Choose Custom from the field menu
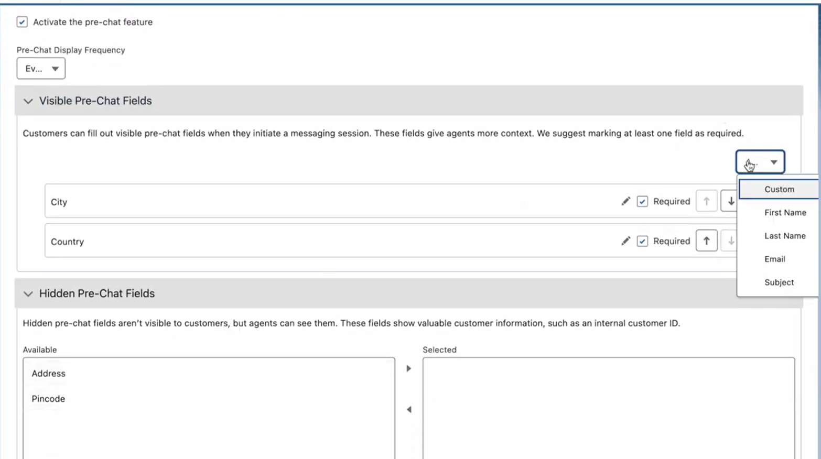Viewport: 821px width, 459px height. (779, 189)
